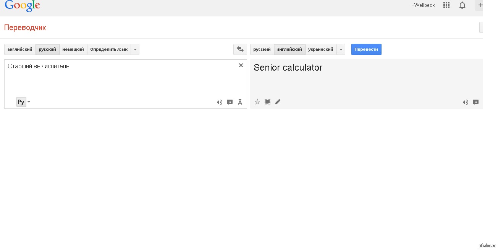Clear the source text with the X
The width and height of the screenshot is (498, 250).
pyautogui.click(x=241, y=65)
